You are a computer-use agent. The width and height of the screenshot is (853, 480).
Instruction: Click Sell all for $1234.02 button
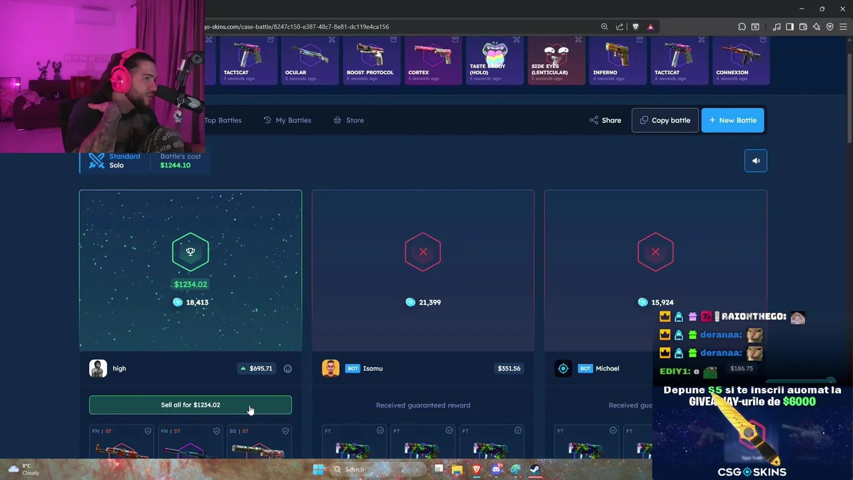click(x=191, y=405)
